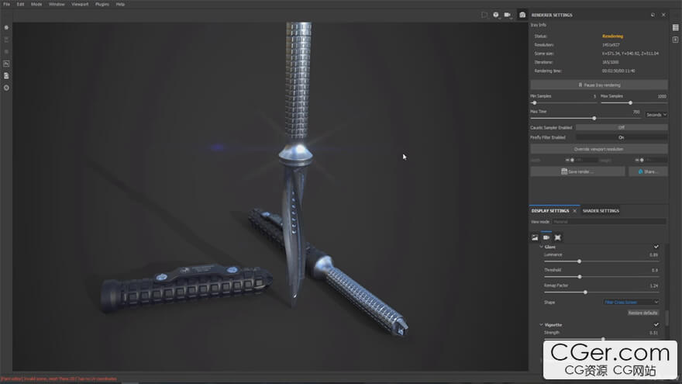Switch to Shader Settings tab
682x384 pixels.
click(x=601, y=211)
